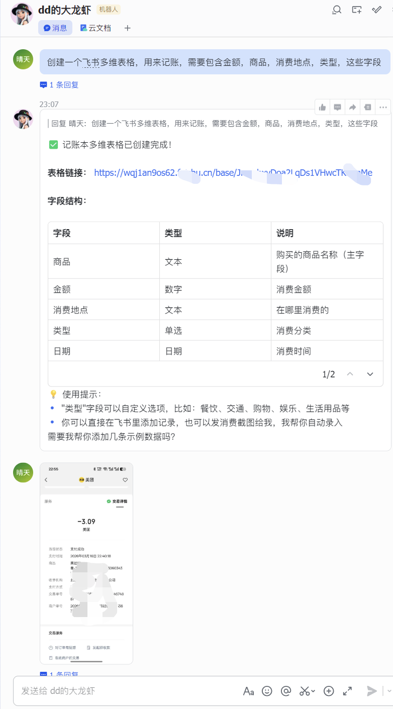Open the Meituan payment receipt thumbnail
Viewport: 393px width, 709px height.
point(86,563)
